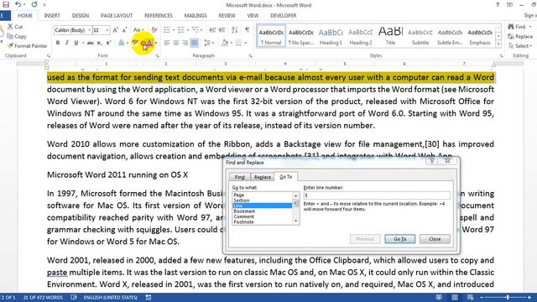Image resolution: width=537 pixels, height=302 pixels.
Task: Open the DESIGN ribbon tab
Action: click(81, 15)
